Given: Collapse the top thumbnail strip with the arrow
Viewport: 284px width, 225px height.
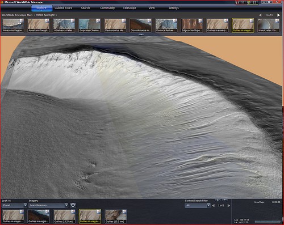Looking at the screenshot, I should pos(141,35).
